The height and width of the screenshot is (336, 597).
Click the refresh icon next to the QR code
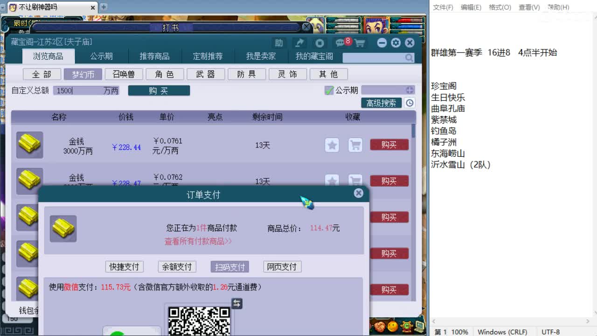[237, 303]
